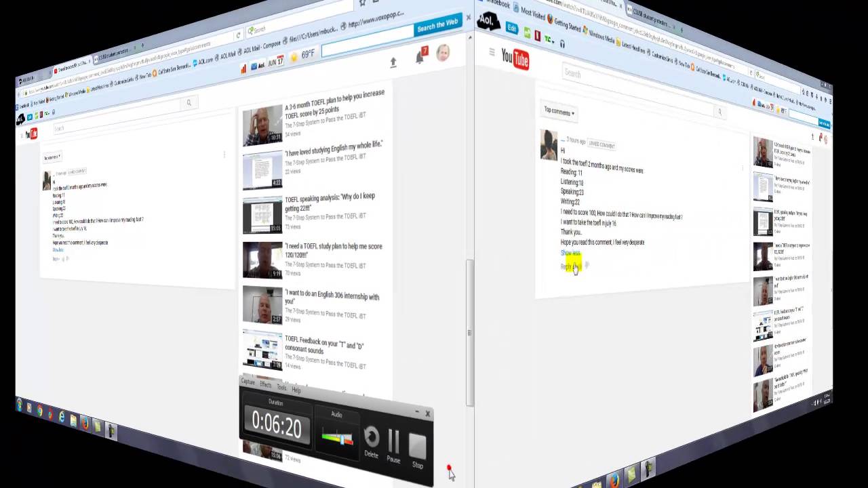Click the Start button on left taskbar

coord(19,405)
